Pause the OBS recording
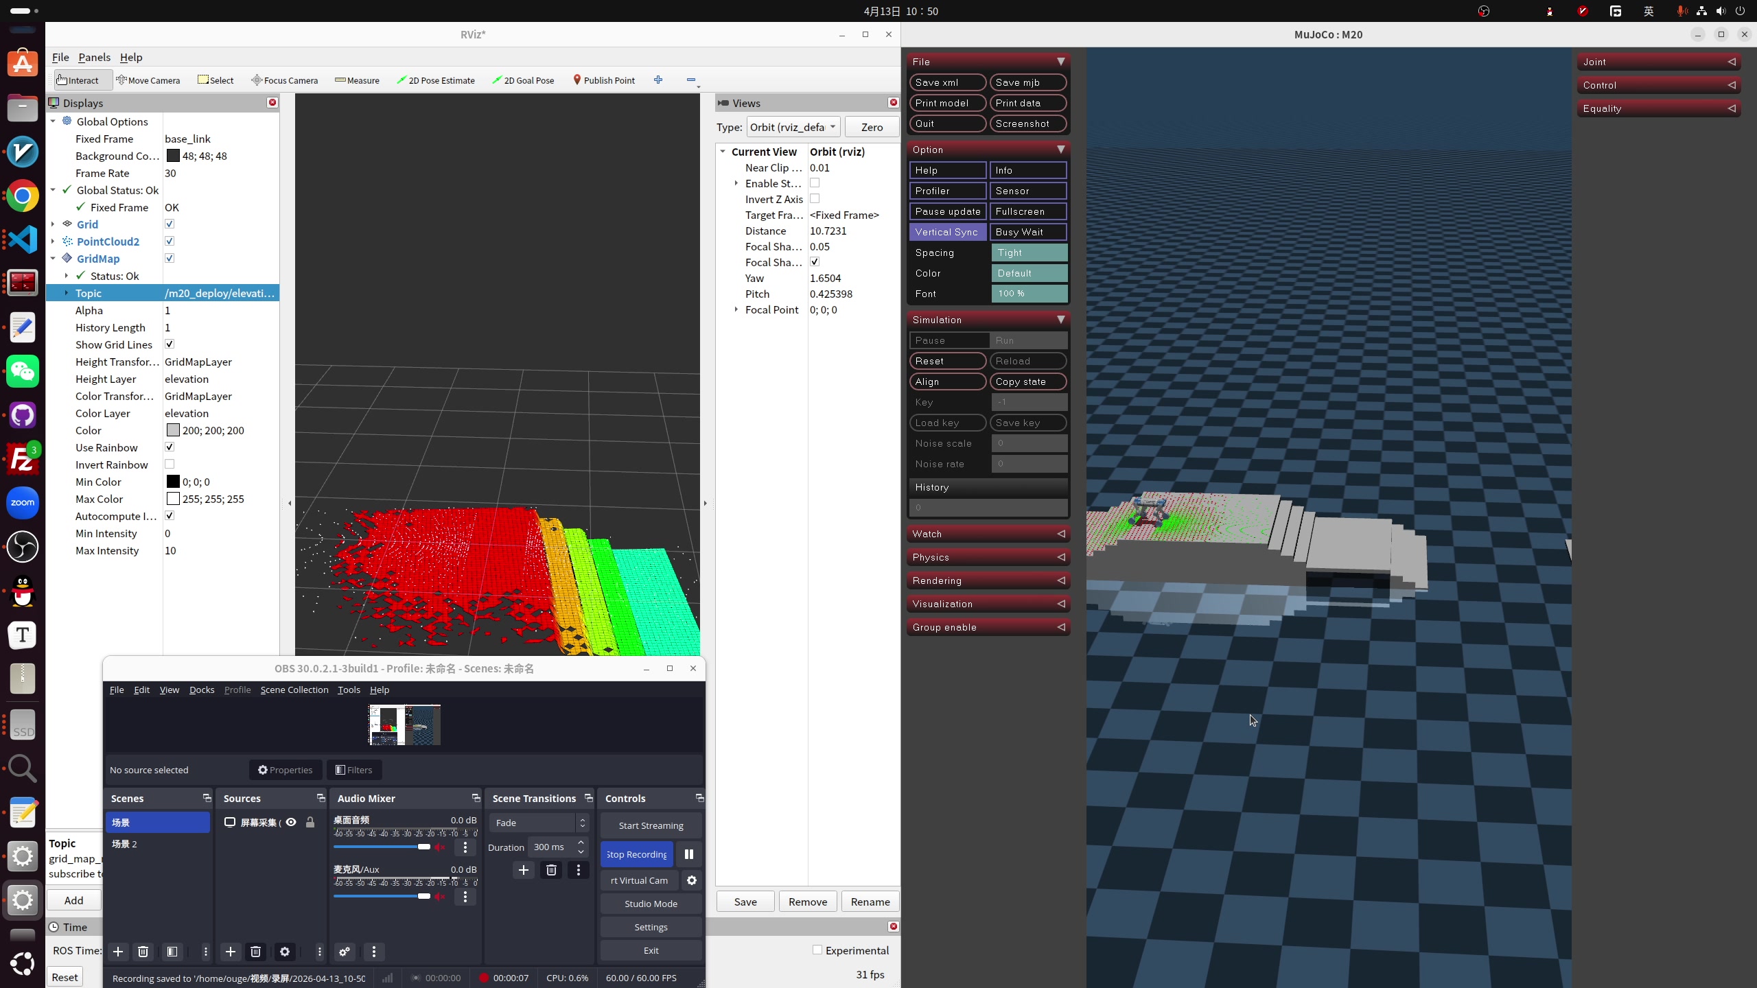The height and width of the screenshot is (988, 1757). coord(688,854)
